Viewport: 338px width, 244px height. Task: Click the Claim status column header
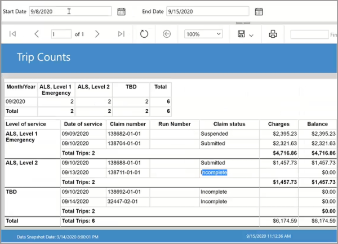pyautogui.click(x=229, y=124)
